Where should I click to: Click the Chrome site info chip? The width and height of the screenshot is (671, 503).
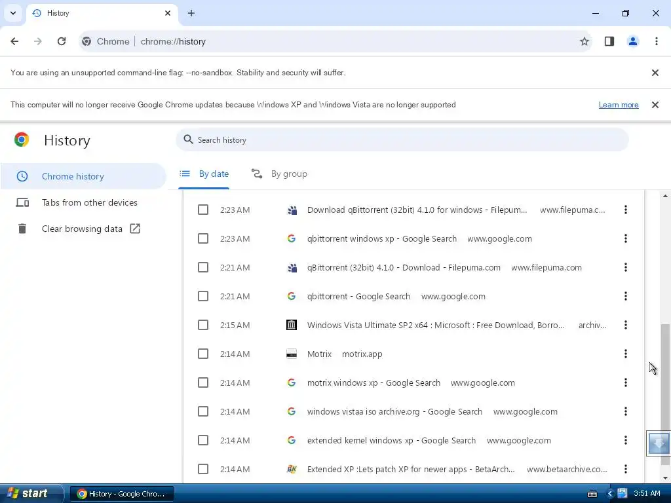coord(105,41)
